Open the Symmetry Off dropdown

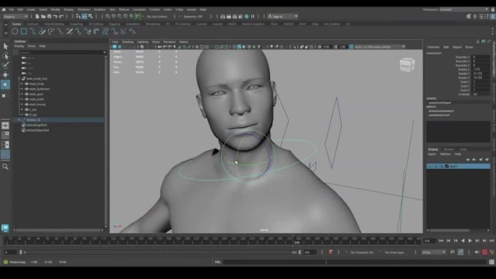(193, 16)
